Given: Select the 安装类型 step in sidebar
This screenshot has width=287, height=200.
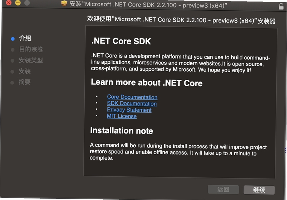Looking at the screenshot, I should click(31, 60).
